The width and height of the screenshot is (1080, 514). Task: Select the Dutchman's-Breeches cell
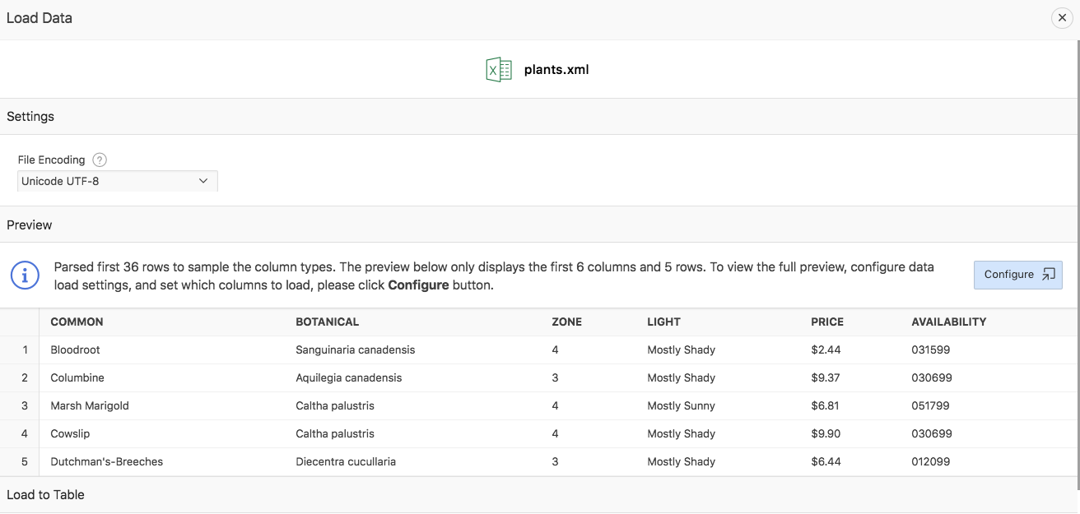tap(106, 461)
